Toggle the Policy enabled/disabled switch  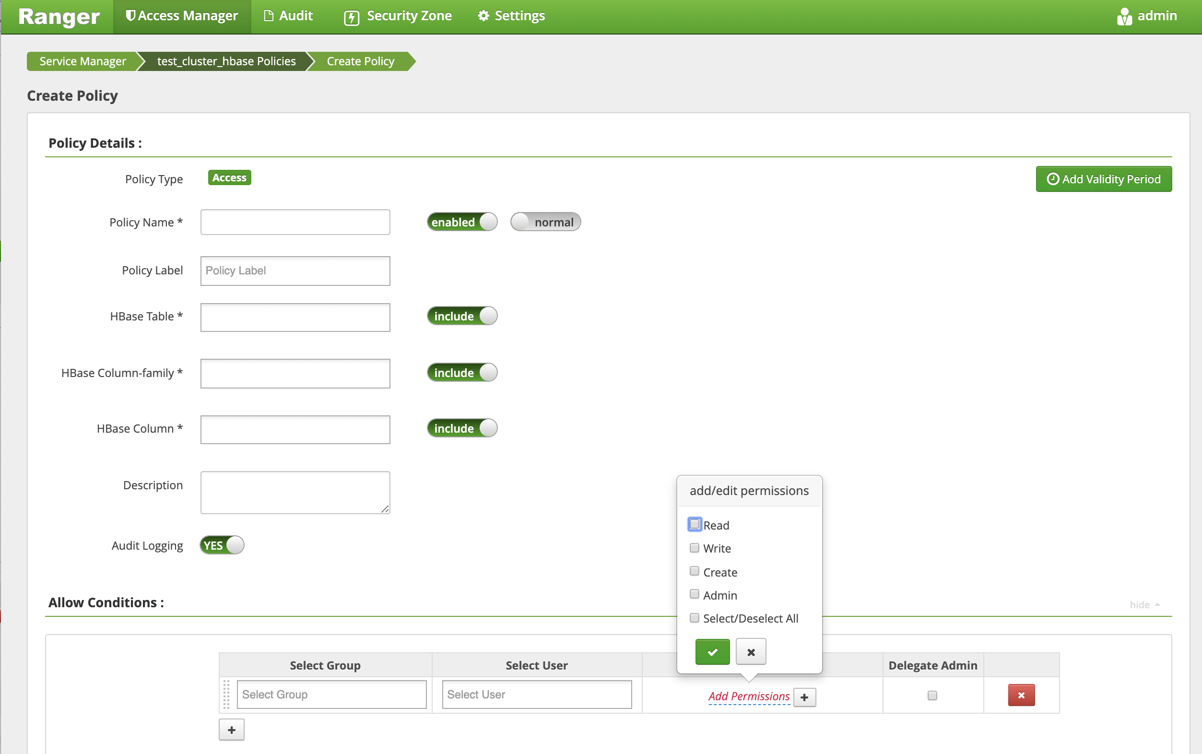click(463, 222)
